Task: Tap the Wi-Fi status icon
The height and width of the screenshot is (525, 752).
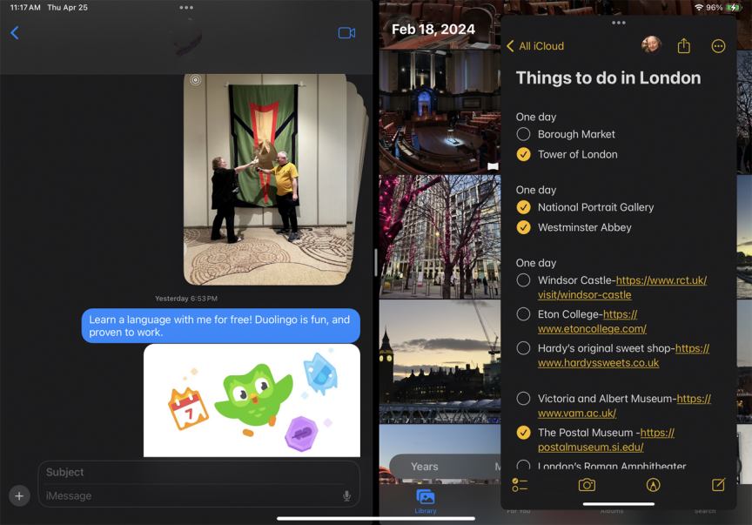Action: tap(699, 8)
